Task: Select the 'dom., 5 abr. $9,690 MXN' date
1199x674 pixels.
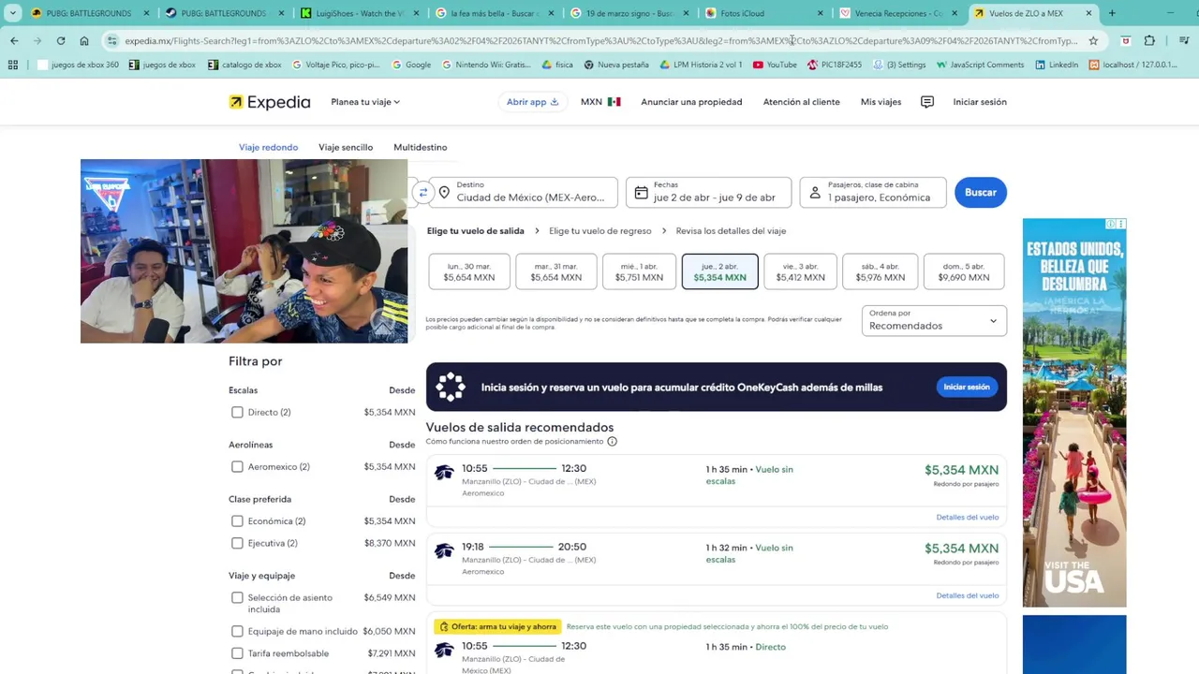Action: point(964,271)
